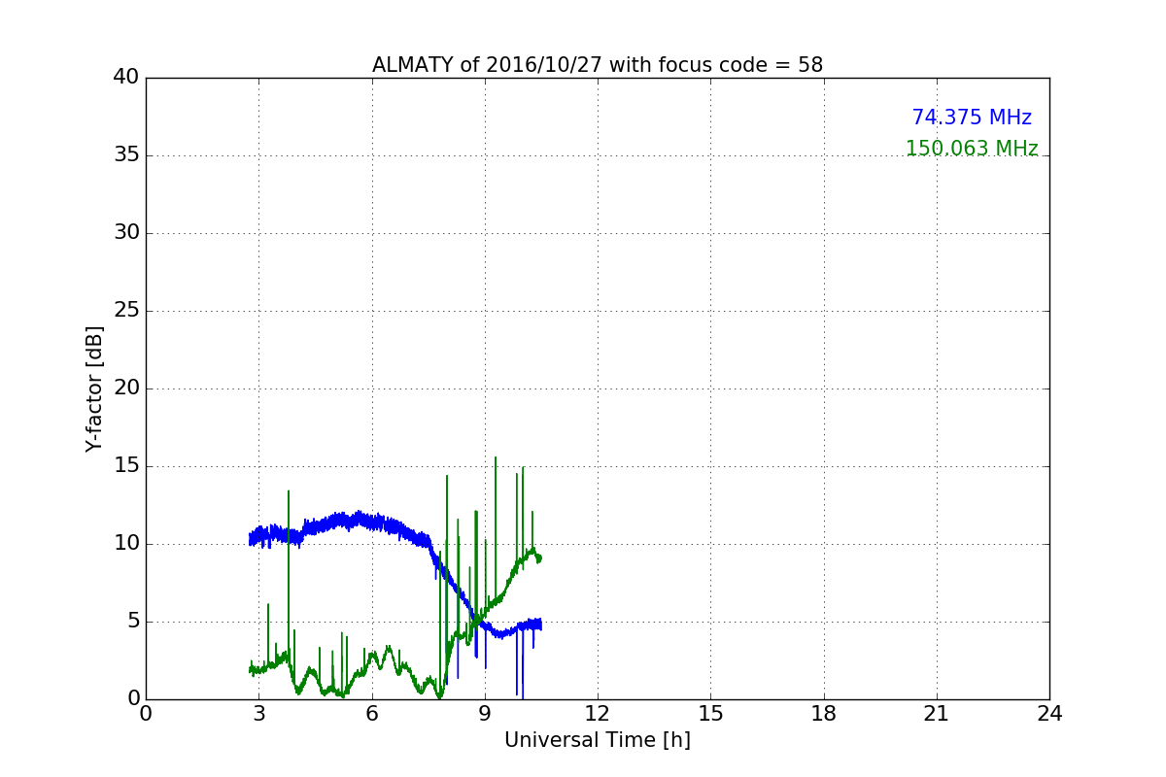The width and height of the screenshot is (1166, 777).
Task: Select the green '150.063 MHz' legend label
Action: (972, 149)
